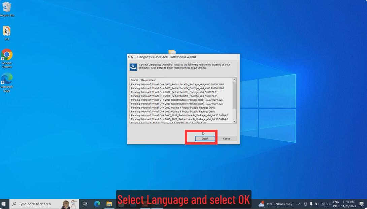
Task: Open the volume control in the tray
Action: (x=328, y=204)
